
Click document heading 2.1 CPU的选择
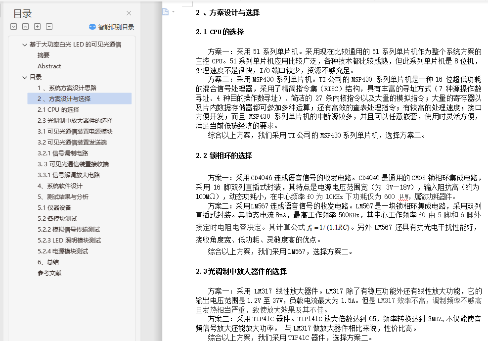click(x=220, y=32)
